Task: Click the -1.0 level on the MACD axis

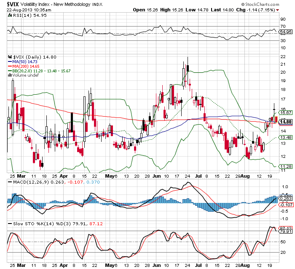Action: coord(284,218)
